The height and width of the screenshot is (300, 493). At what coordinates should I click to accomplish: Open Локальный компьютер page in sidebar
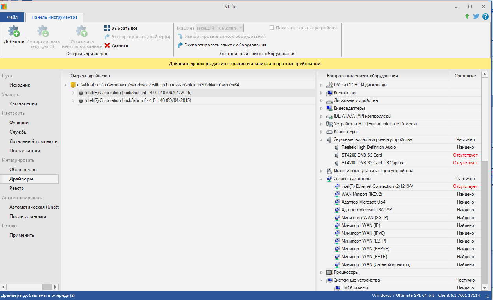34,141
